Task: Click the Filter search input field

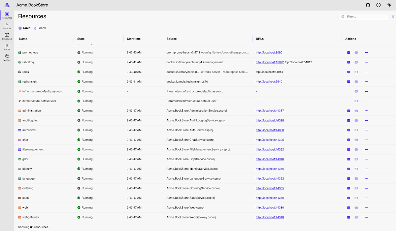Action: pos(363,16)
